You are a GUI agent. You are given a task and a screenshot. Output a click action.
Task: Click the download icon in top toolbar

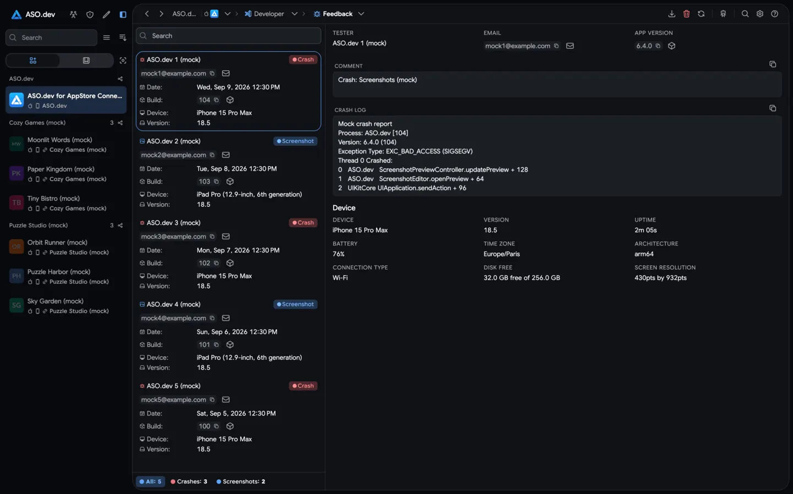click(671, 14)
